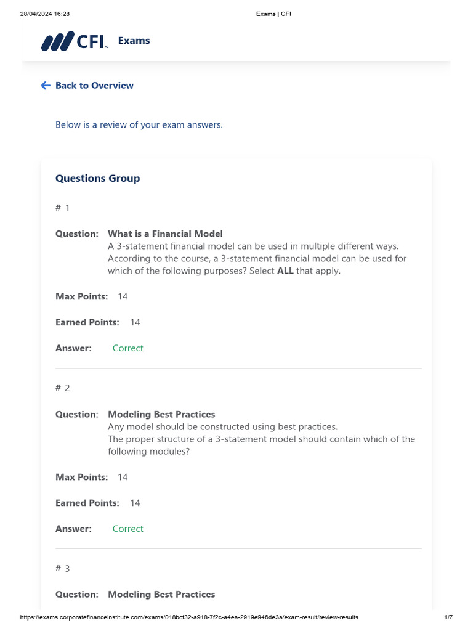Click the back arrow icon
The image size is (473, 631).
[x=46, y=85]
